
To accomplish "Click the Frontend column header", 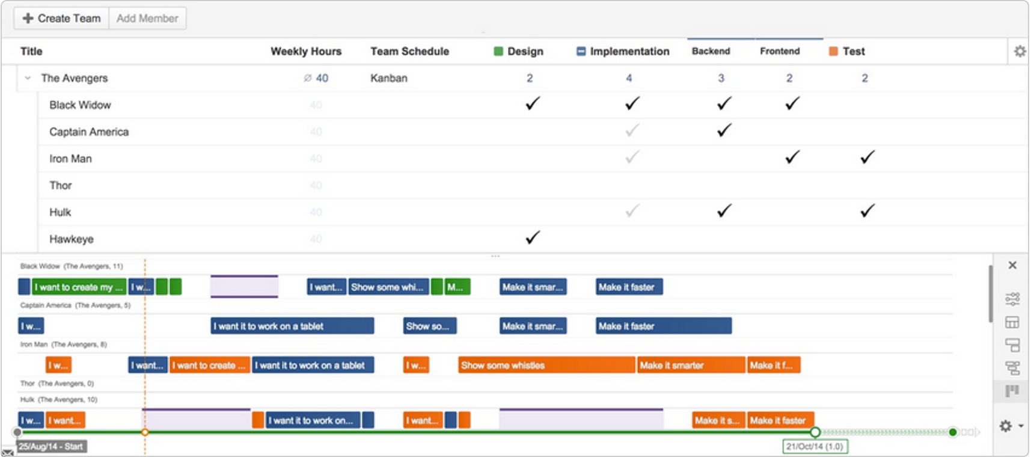I will (x=780, y=51).
